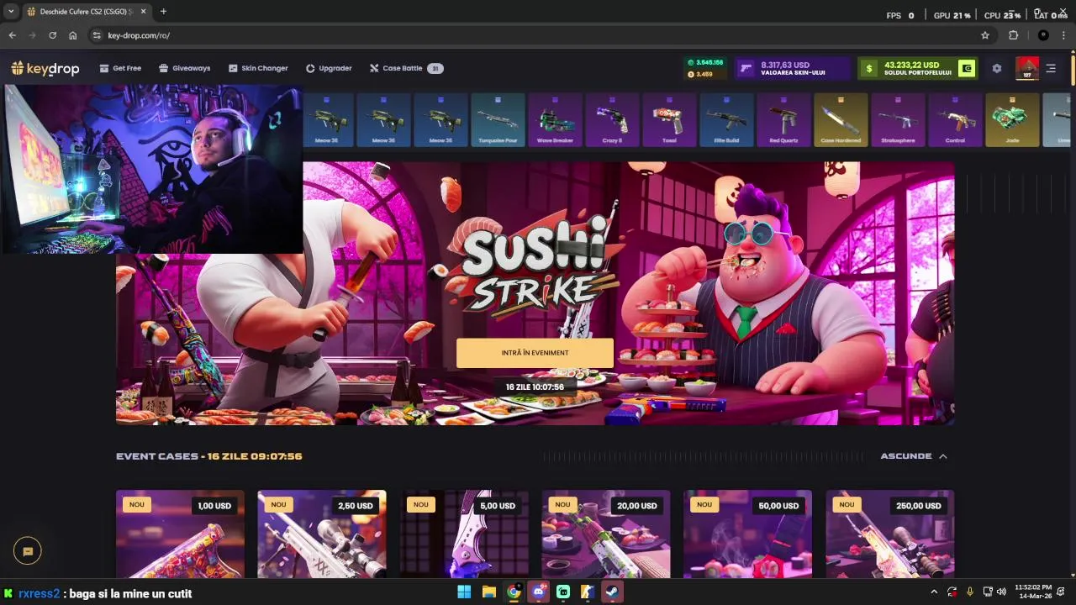Bookmark this page with star icon

(x=985, y=35)
